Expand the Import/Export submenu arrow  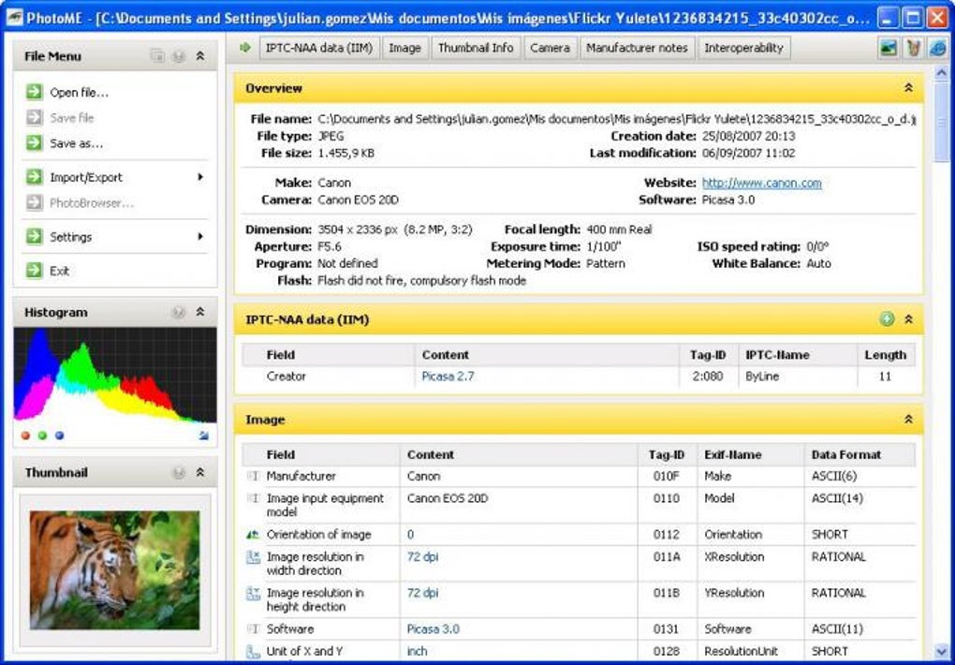click(200, 177)
